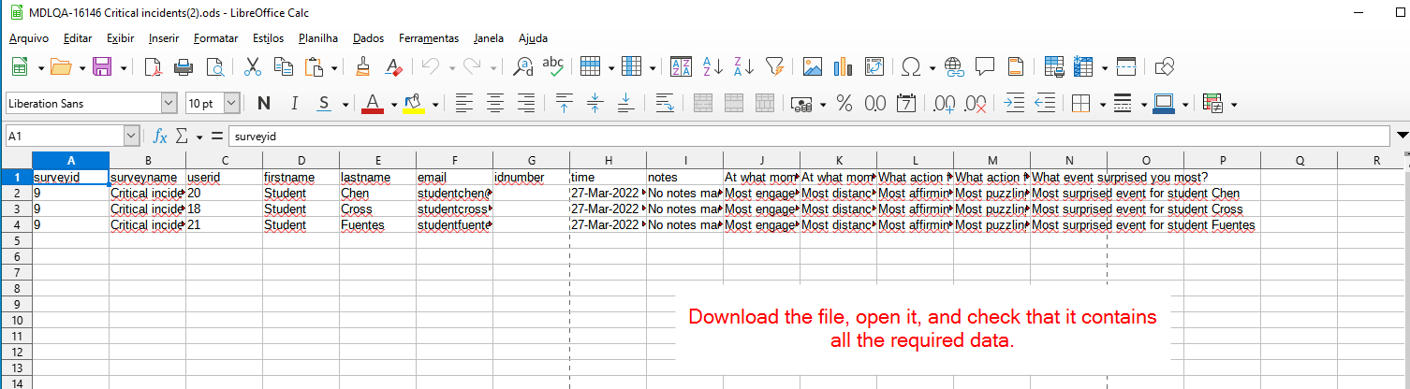Insert a hyperlink

click(954, 66)
